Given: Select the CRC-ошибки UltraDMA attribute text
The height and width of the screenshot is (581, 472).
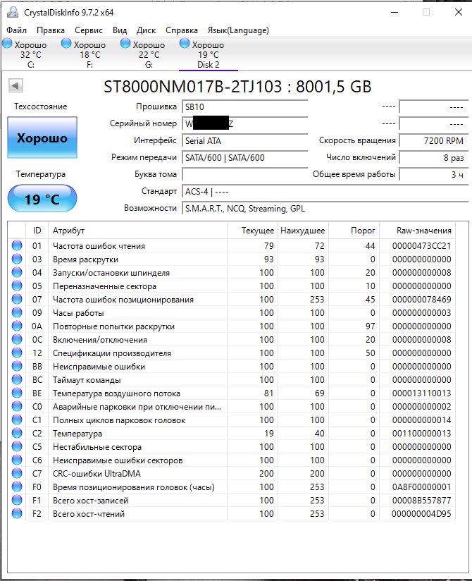Looking at the screenshot, I should tap(97, 474).
